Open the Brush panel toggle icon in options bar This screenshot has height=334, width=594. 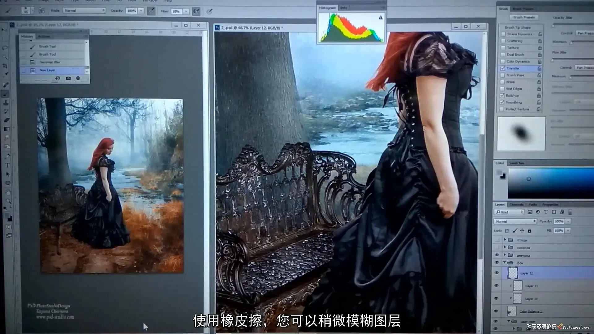point(41,11)
